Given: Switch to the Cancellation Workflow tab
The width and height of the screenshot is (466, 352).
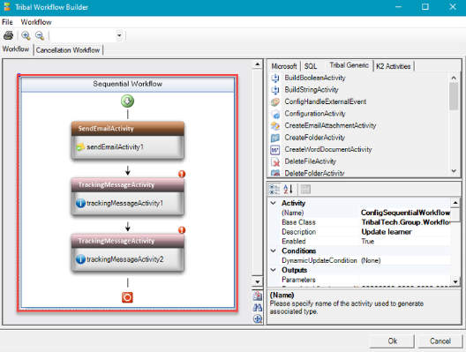Looking at the screenshot, I should point(68,50).
